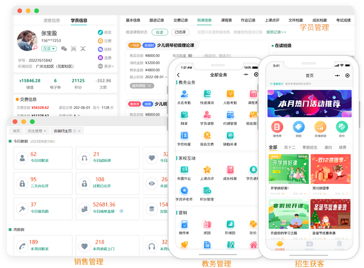Screen dimensions: 364x268
Task: Tap the 排课 scheduling icon
Action: click(x=184, y=115)
